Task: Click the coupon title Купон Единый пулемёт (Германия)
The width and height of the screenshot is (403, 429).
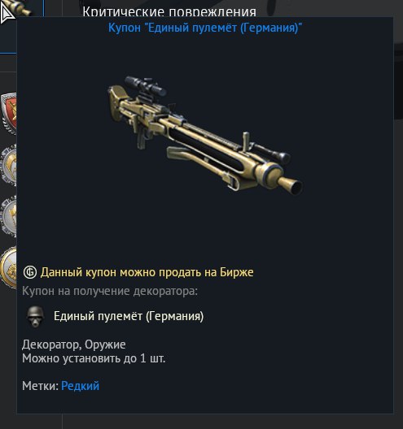Action: pyautogui.click(x=205, y=28)
